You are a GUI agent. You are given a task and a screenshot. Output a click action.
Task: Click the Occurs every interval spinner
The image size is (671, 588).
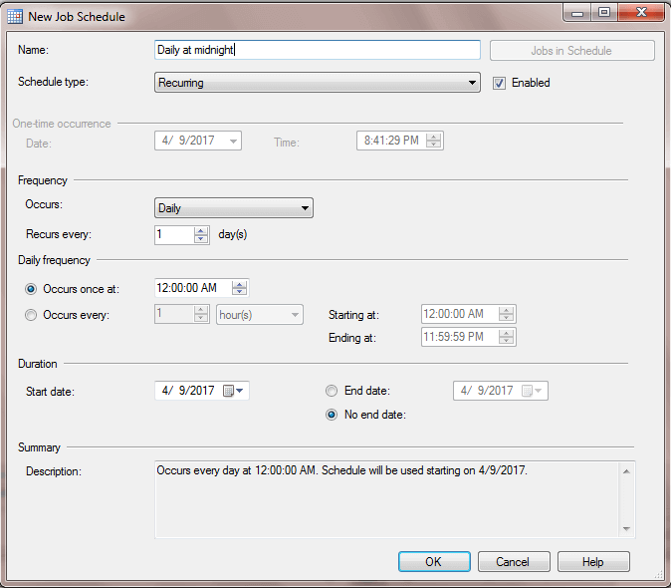pos(201,314)
